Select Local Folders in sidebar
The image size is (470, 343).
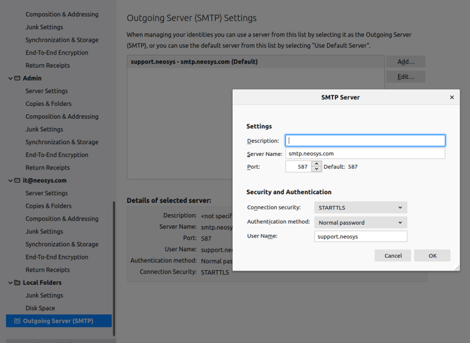pyautogui.click(x=42, y=282)
